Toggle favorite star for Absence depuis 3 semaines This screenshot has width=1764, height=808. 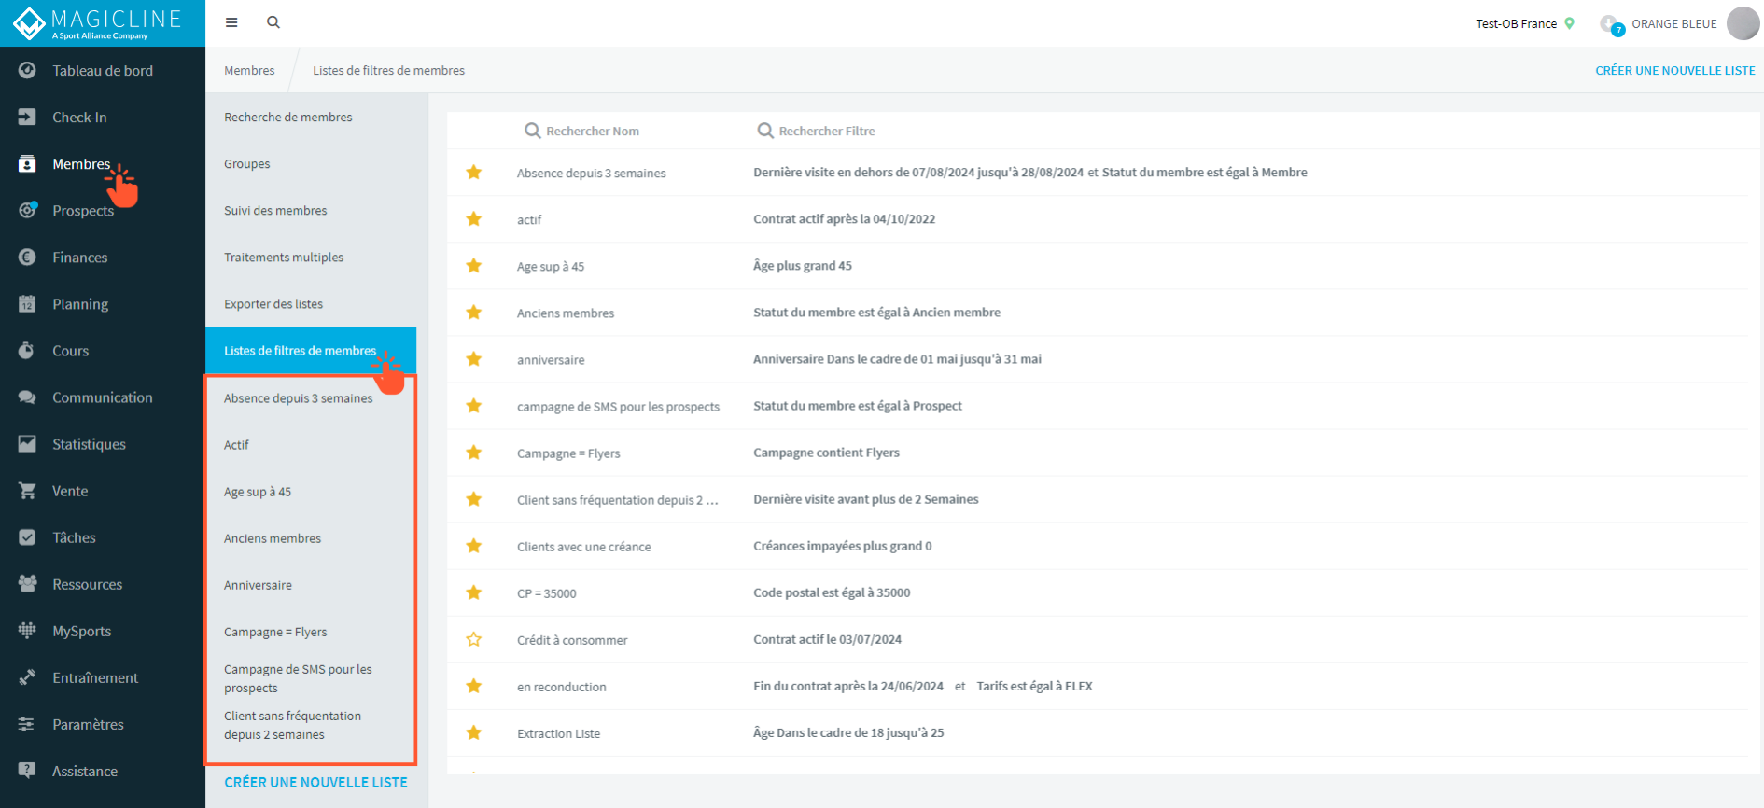tap(474, 172)
